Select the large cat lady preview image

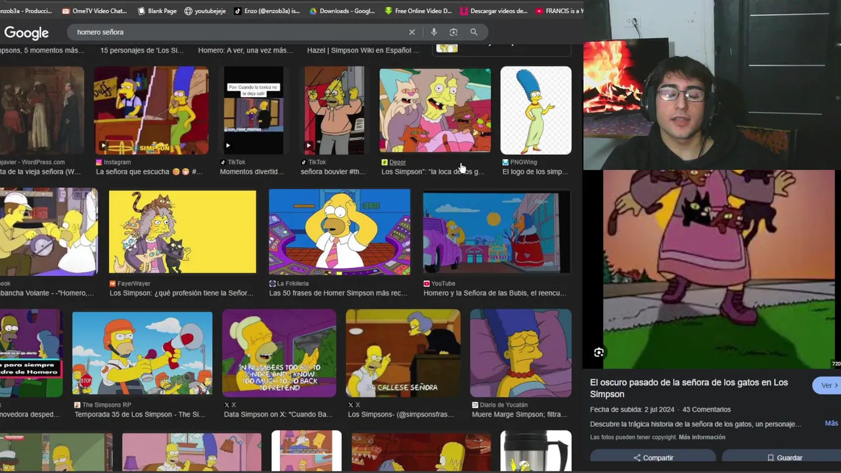718,269
